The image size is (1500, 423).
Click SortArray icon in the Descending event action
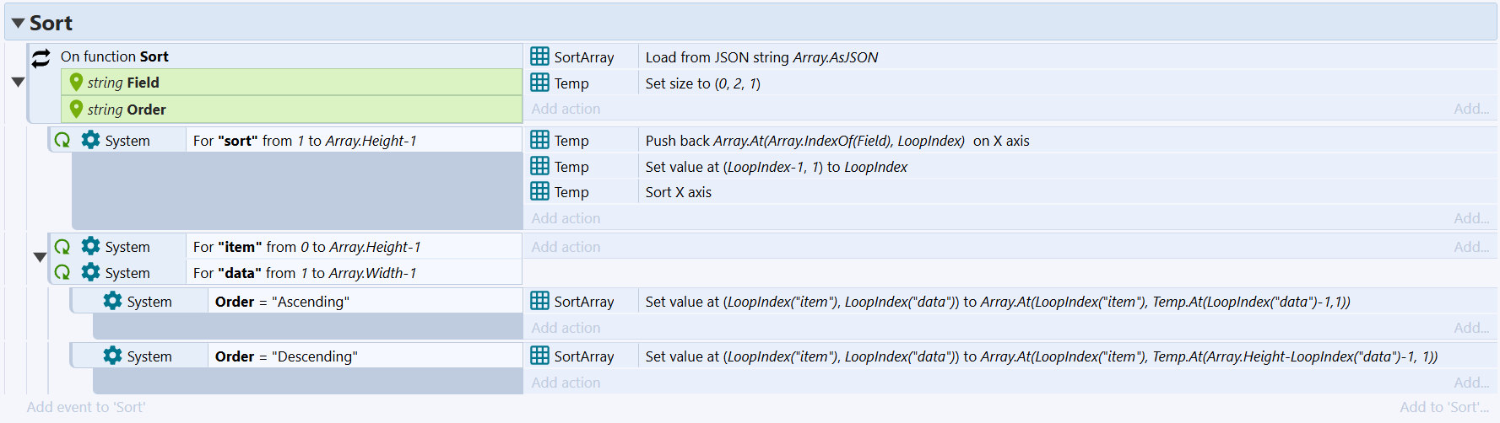click(539, 356)
